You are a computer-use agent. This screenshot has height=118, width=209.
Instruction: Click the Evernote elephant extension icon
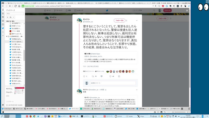[x=170, y=6]
